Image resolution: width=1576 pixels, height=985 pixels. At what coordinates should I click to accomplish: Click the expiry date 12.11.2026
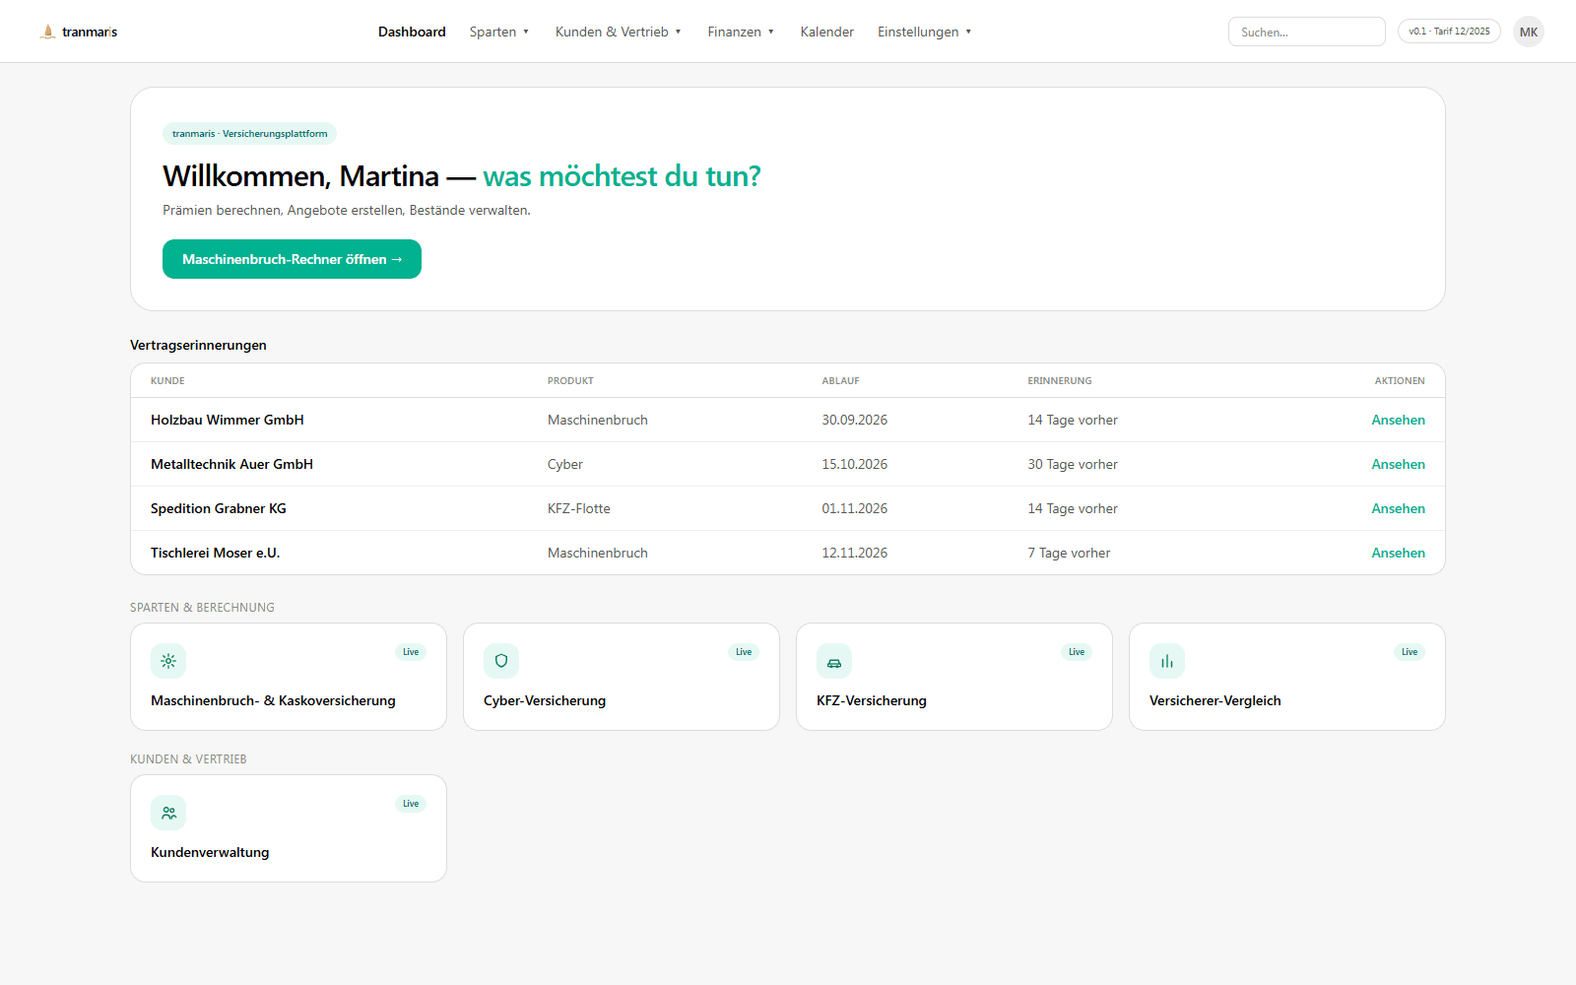pos(854,553)
